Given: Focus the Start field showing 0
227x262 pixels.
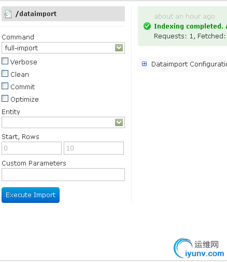Looking at the screenshot, I should 32,148.
